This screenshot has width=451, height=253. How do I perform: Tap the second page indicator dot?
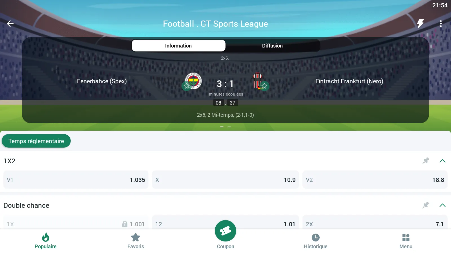tap(229, 127)
